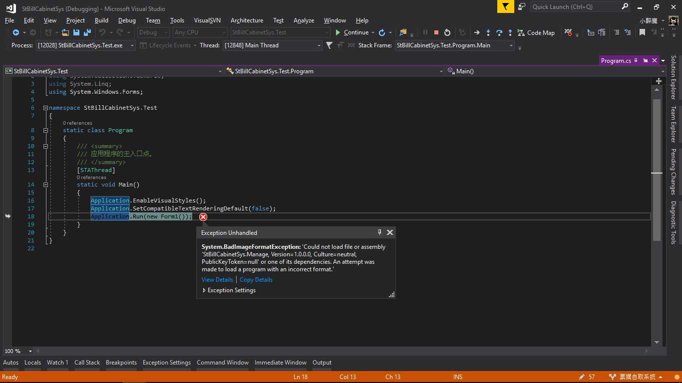The width and height of the screenshot is (682, 383).
Task: Collapse the Main() method outline box
Action: (x=45, y=185)
